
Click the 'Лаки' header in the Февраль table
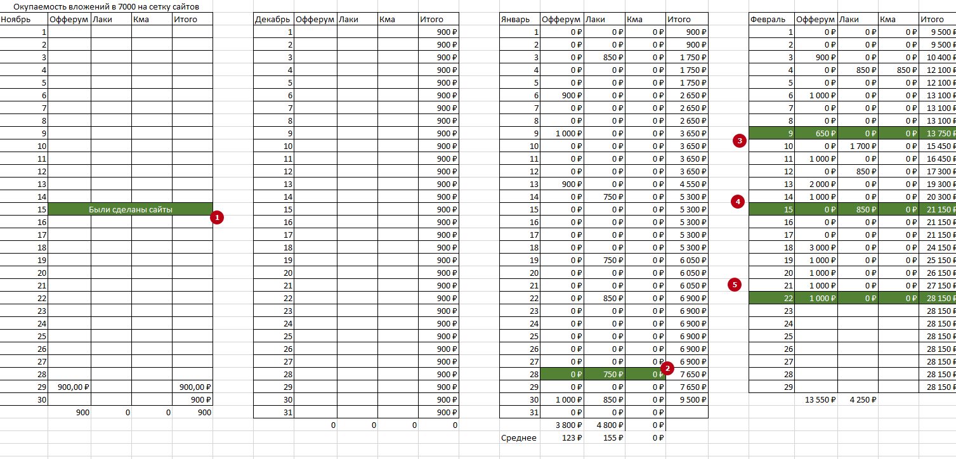(856, 19)
